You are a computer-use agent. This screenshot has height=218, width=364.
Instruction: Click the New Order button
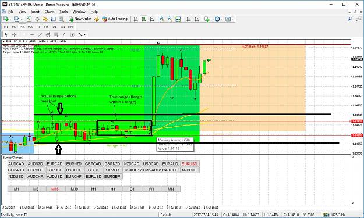(80, 19)
